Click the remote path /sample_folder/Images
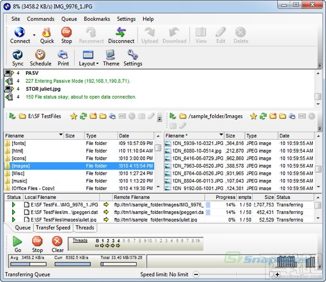The width and height of the screenshot is (326, 282). click(215, 116)
